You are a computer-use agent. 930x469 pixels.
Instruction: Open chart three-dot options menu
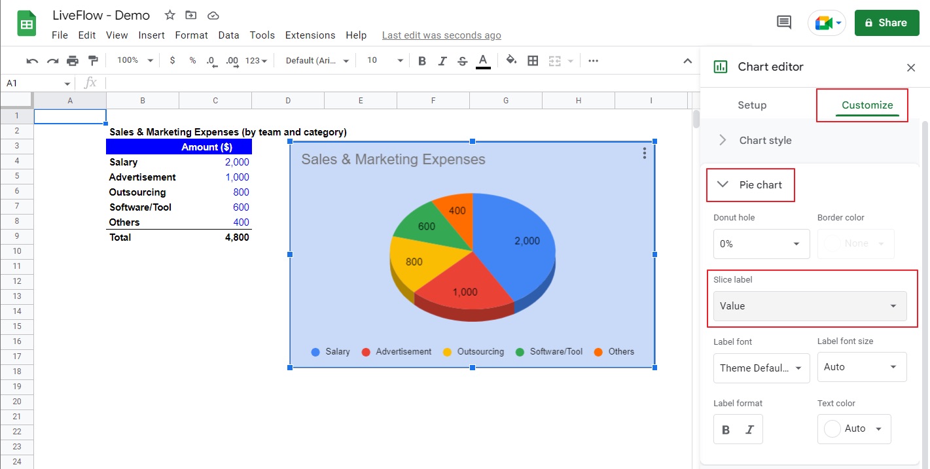645,153
